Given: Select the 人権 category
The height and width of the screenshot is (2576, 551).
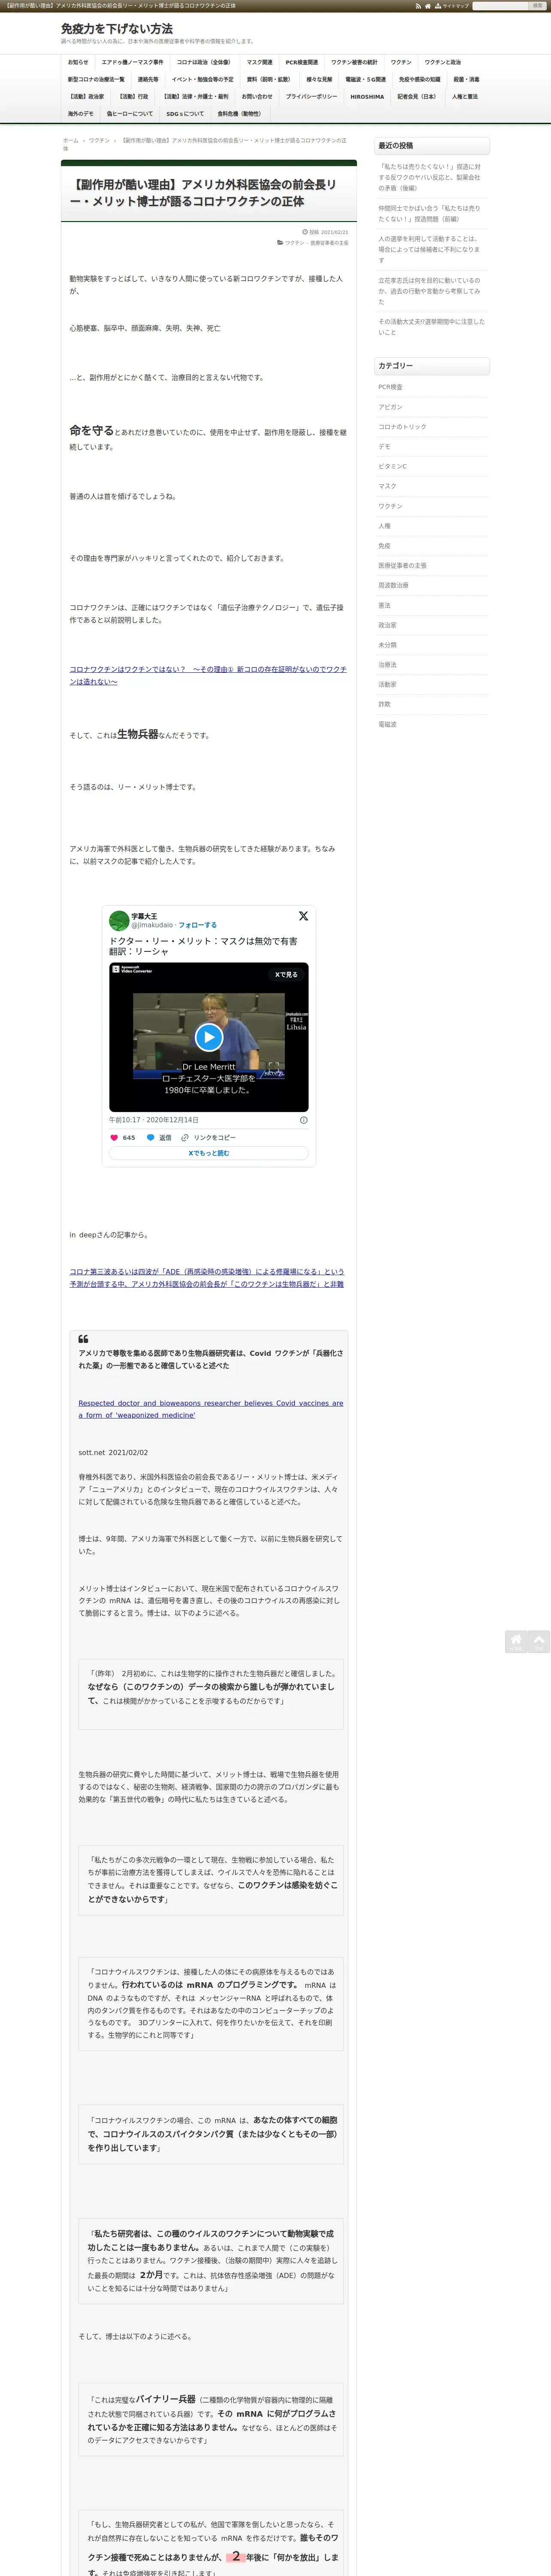Looking at the screenshot, I should [384, 526].
